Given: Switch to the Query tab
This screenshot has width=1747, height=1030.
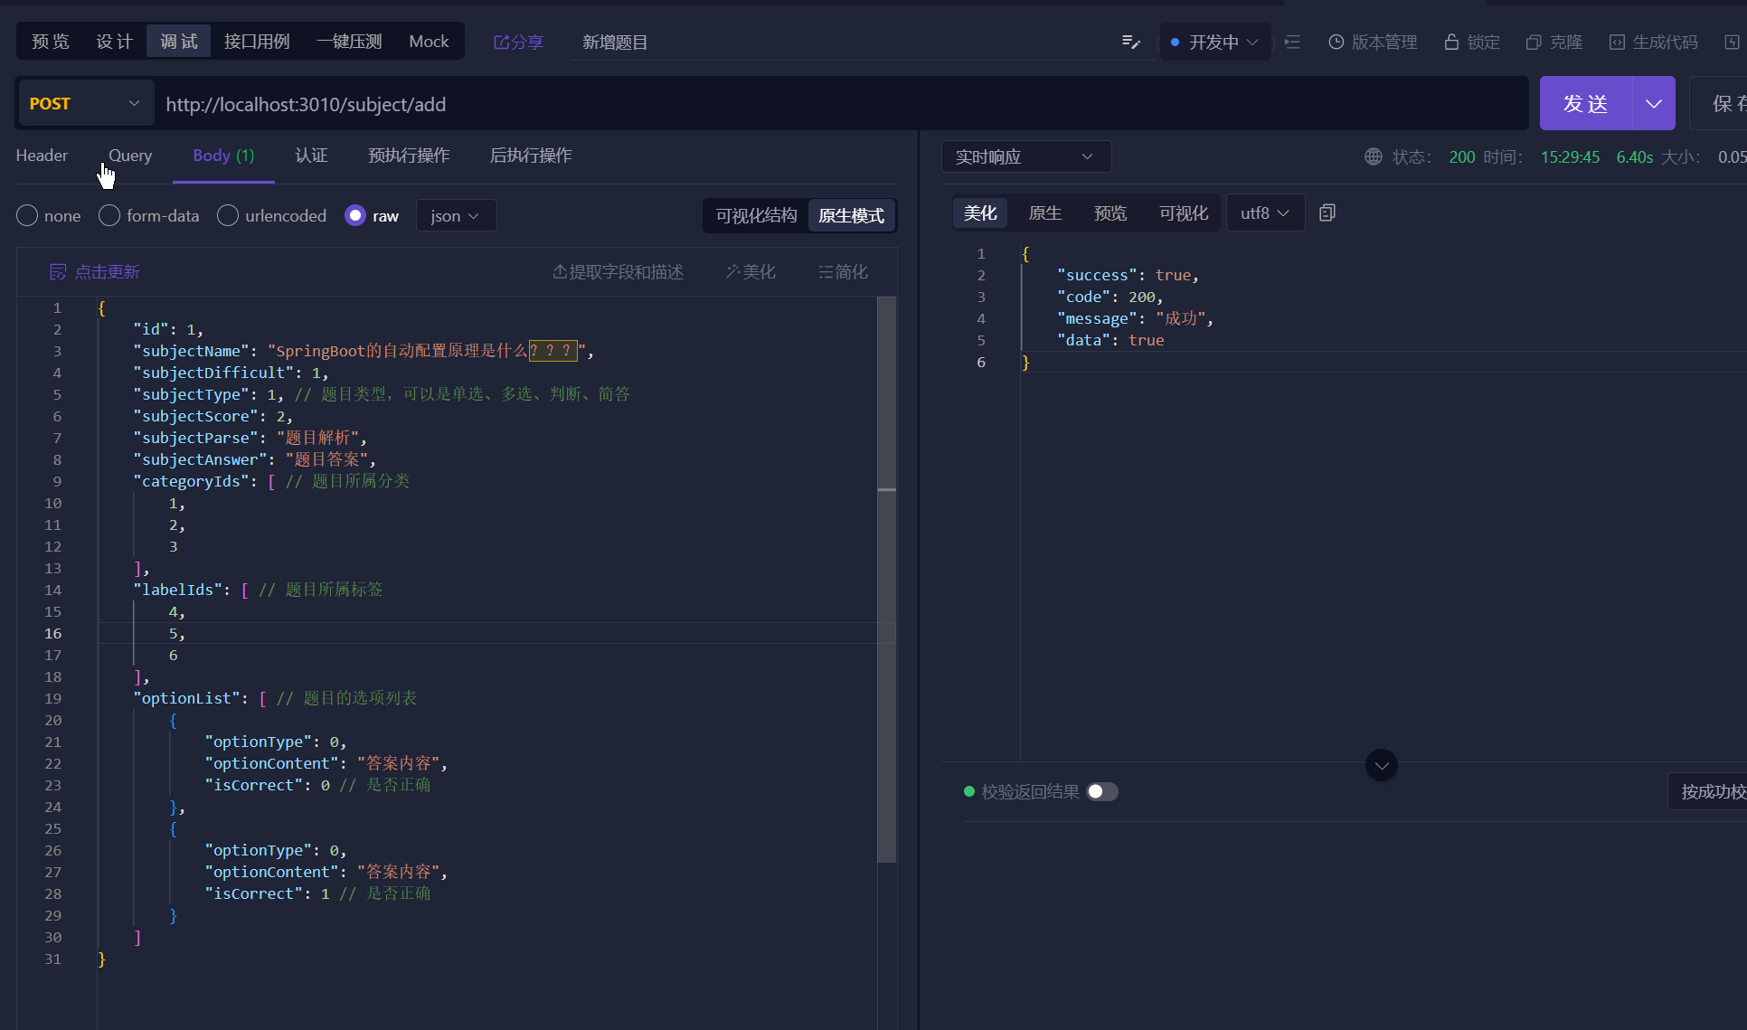Looking at the screenshot, I should pos(130,156).
